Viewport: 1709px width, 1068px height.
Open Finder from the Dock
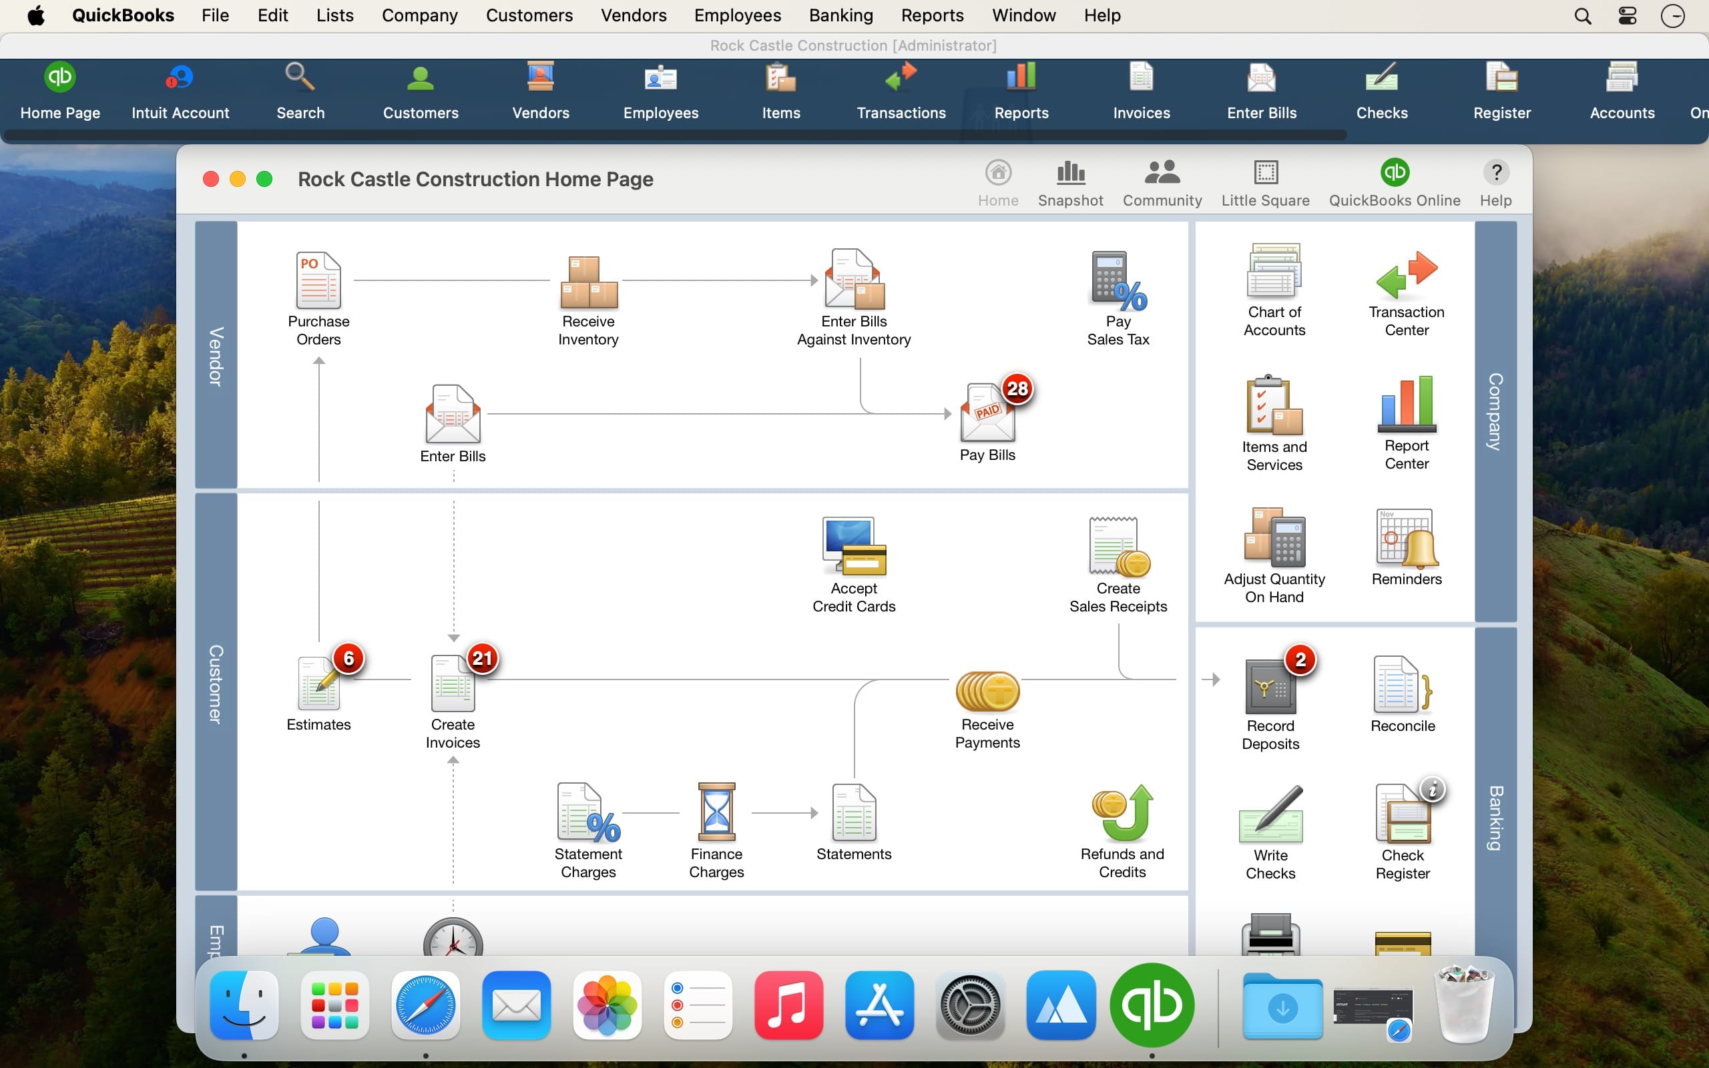point(244,1005)
